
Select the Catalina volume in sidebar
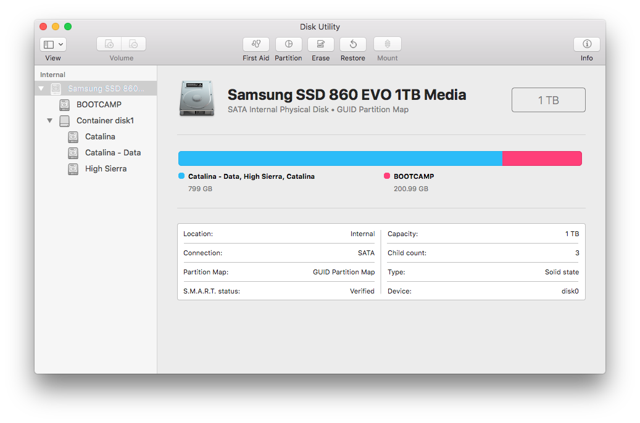[x=96, y=136]
